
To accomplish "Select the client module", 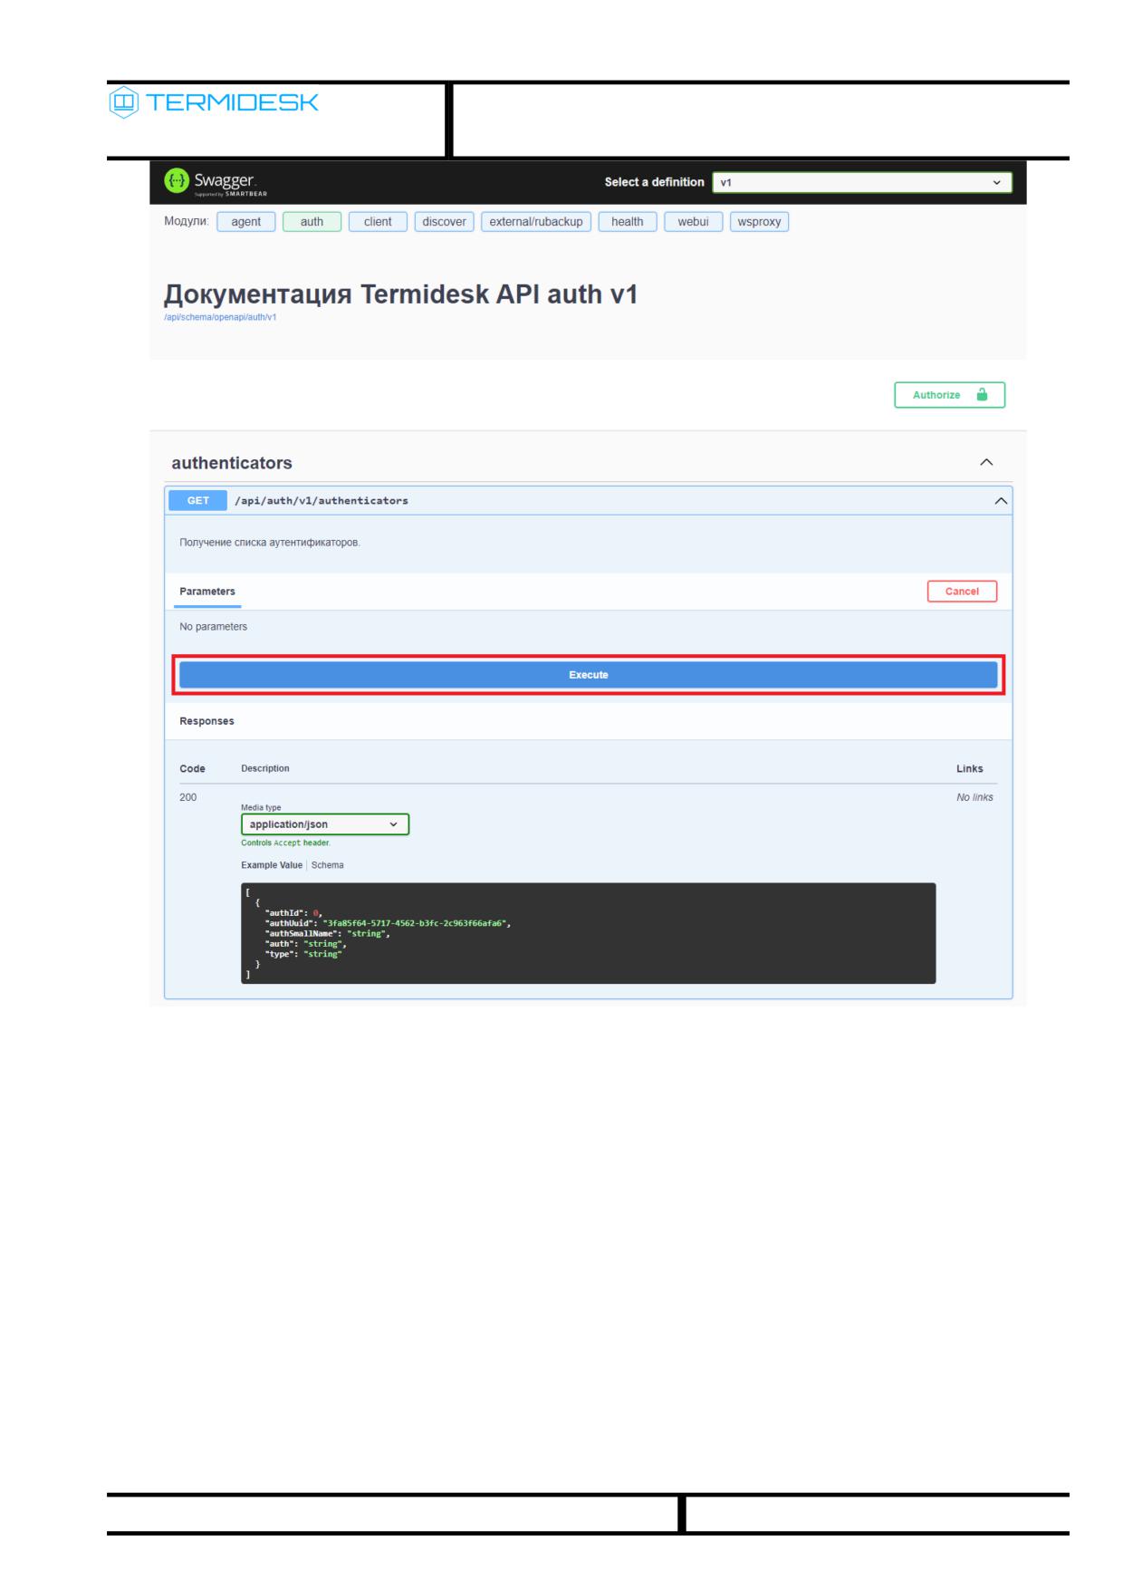I will click(x=378, y=222).
